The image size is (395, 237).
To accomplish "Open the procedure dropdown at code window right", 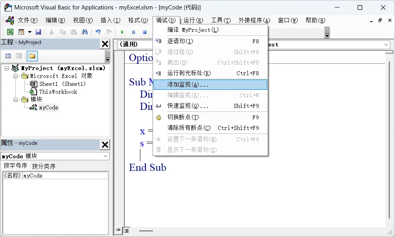I will 386,45.
